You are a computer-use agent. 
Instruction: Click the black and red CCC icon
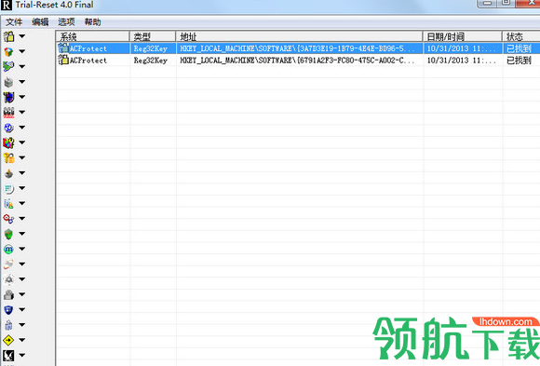[x=8, y=112]
